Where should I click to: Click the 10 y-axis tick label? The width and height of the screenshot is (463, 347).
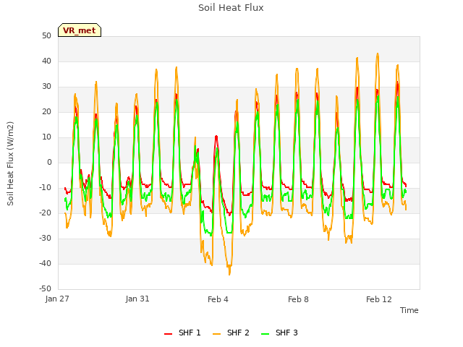[x=46, y=137]
